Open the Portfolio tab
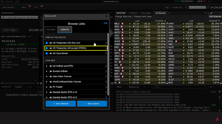222x124 pixels. click(133, 13)
